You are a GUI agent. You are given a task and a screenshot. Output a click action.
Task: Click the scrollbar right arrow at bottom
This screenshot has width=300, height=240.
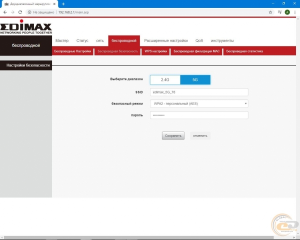[294, 237]
